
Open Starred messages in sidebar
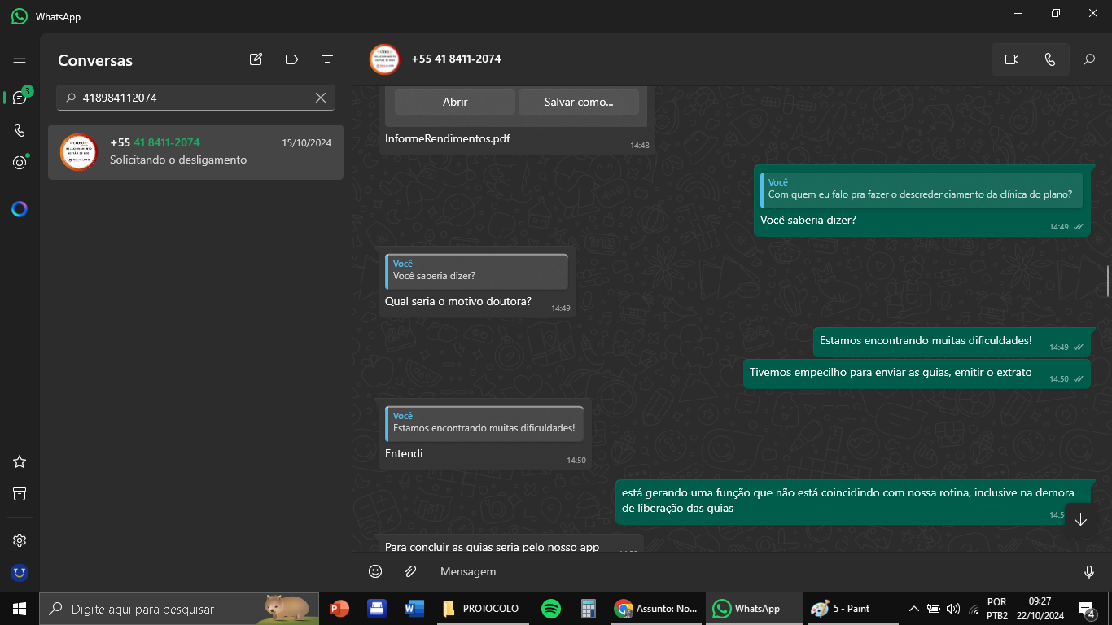coord(20,461)
